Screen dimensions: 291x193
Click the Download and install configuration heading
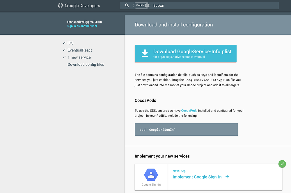[x=174, y=25]
